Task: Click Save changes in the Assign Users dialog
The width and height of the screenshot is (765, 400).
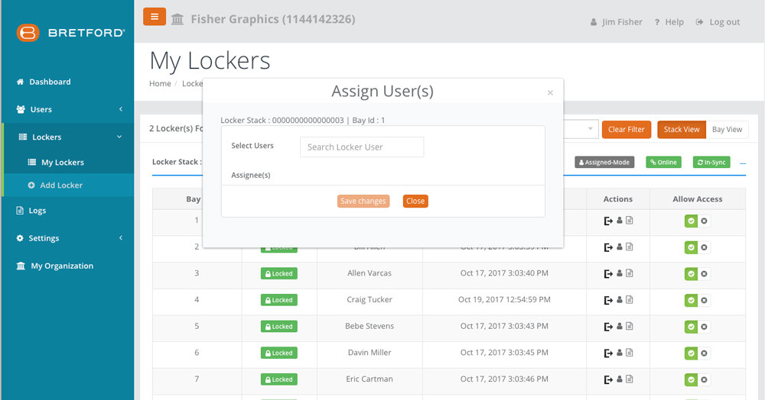Action: (x=363, y=201)
